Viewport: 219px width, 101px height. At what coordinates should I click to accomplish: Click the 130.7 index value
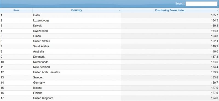coord(215,83)
